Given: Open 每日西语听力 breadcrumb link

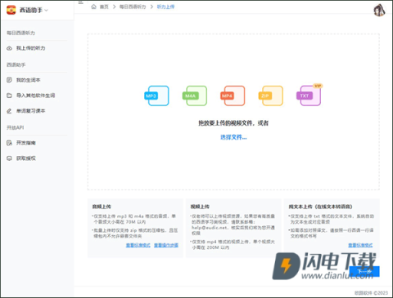Looking at the screenshot, I should click(133, 7).
